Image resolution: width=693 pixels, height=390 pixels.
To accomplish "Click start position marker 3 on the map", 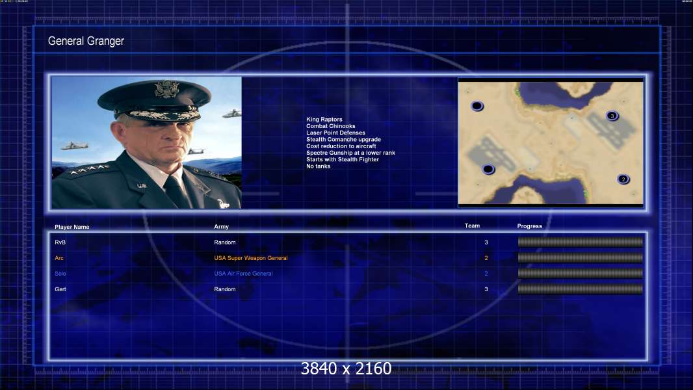I will coord(612,116).
